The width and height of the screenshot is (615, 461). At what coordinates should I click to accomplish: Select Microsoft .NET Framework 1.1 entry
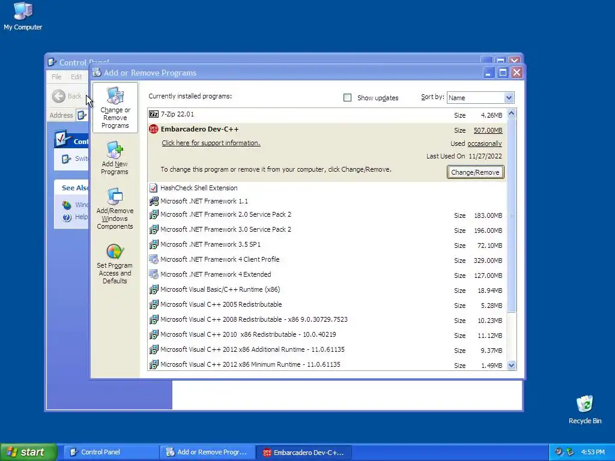click(x=327, y=201)
